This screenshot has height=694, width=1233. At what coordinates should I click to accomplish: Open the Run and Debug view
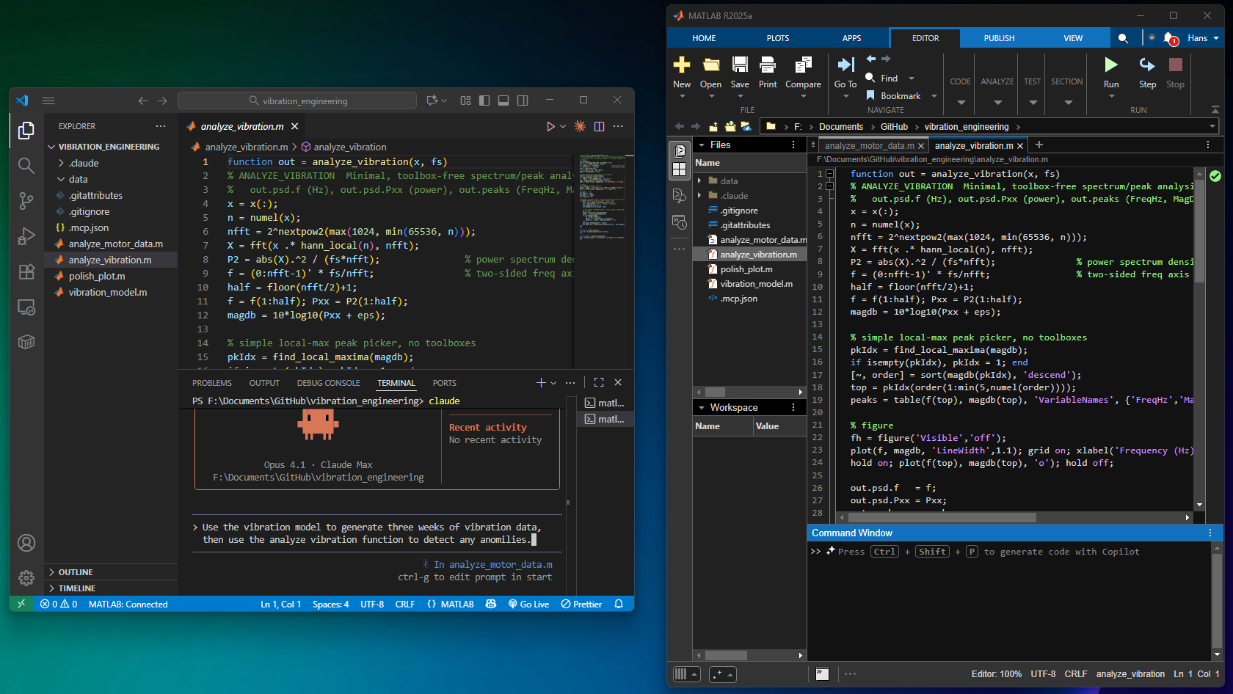(26, 236)
